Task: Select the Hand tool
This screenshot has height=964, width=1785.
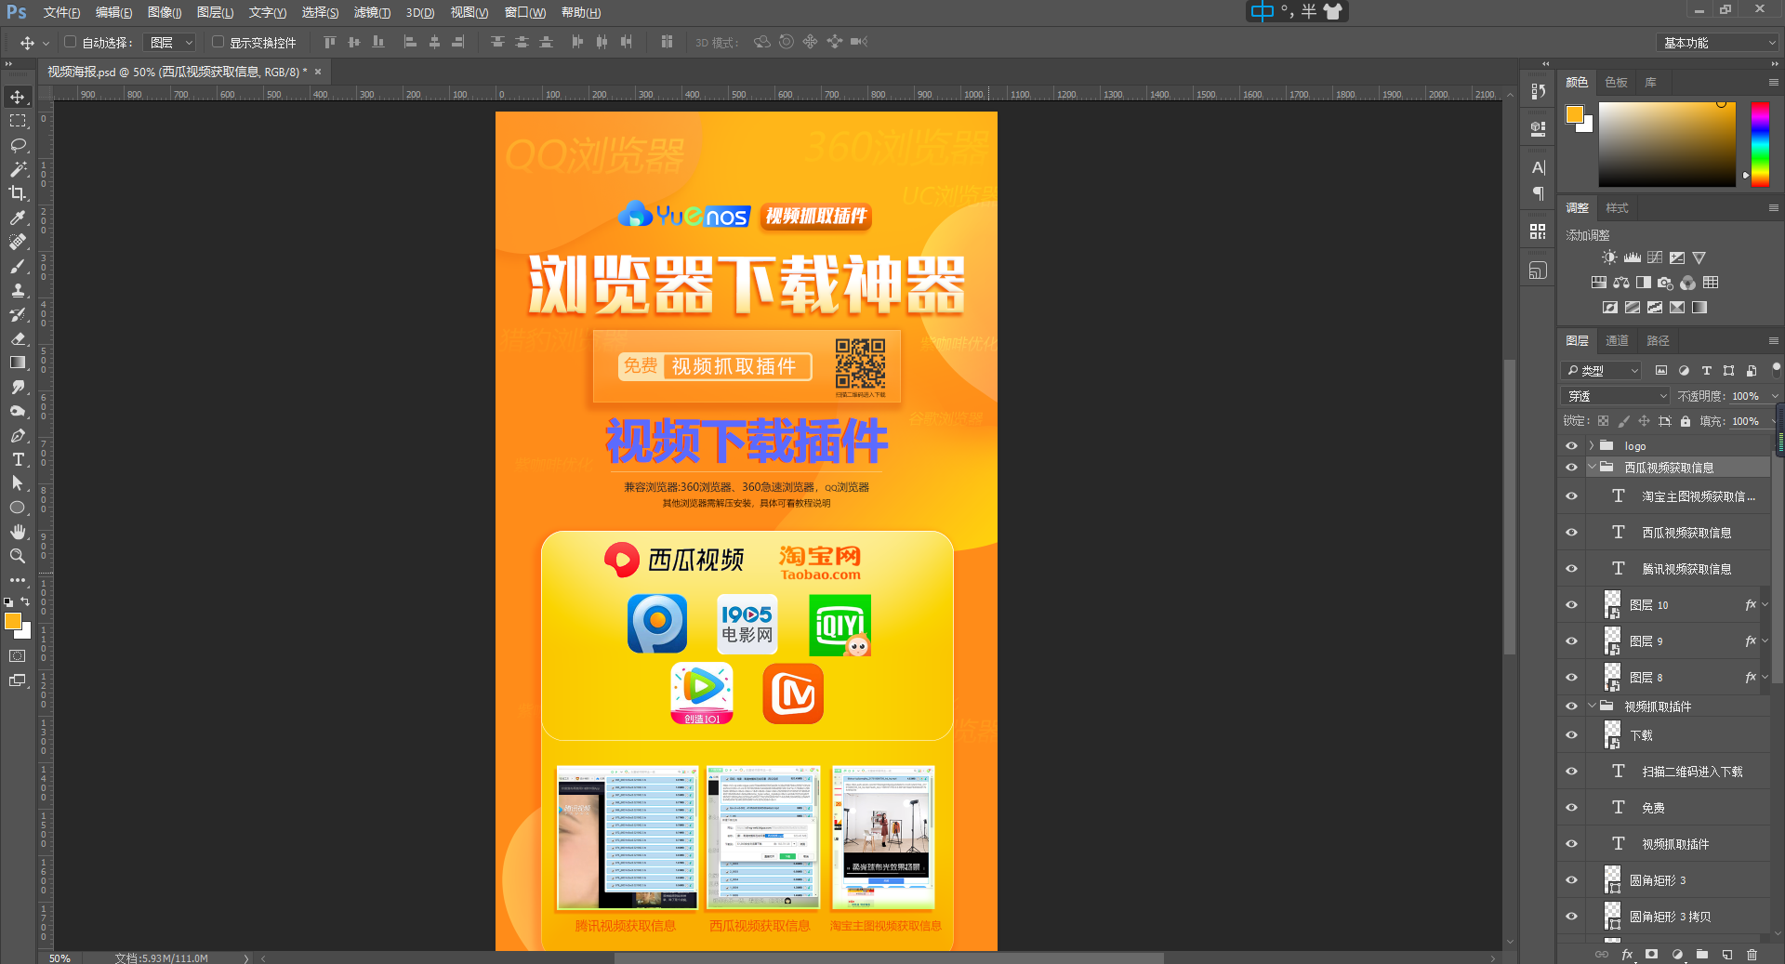Action: [18, 532]
